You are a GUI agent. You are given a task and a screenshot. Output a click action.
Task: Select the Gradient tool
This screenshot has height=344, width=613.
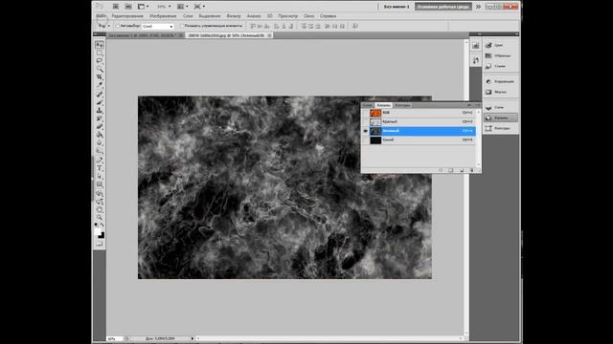coord(100,135)
